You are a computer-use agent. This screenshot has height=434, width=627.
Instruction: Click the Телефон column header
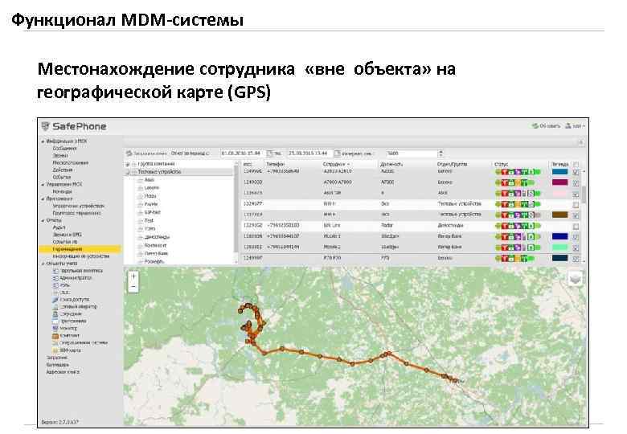275,164
